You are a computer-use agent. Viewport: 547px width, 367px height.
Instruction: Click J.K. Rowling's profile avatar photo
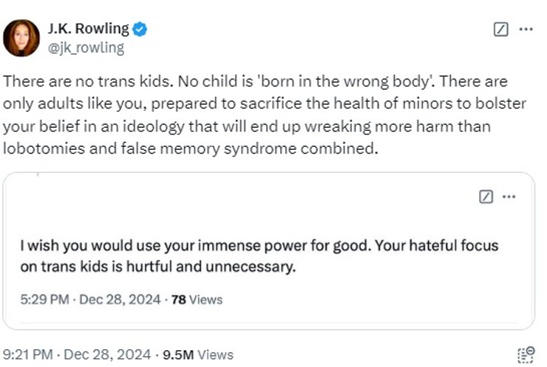point(21,38)
